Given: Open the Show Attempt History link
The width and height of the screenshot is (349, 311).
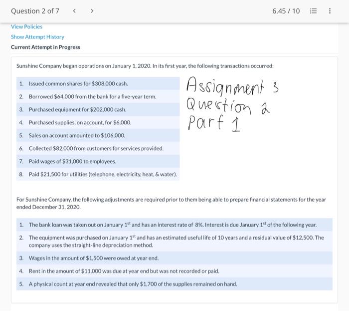Looking at the screenshot, I should [37, 37].
